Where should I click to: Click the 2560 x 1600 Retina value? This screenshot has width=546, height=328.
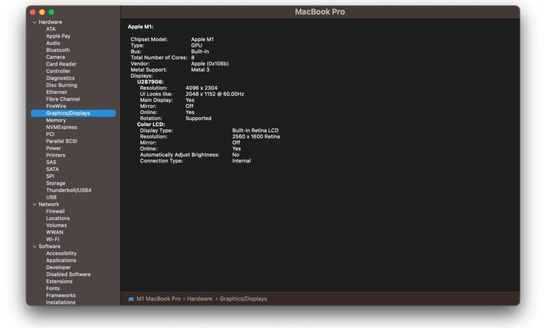[x=256, y=137]
